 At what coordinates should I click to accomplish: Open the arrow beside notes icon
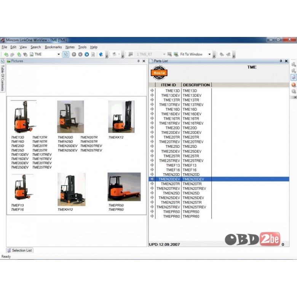point(119,54)
